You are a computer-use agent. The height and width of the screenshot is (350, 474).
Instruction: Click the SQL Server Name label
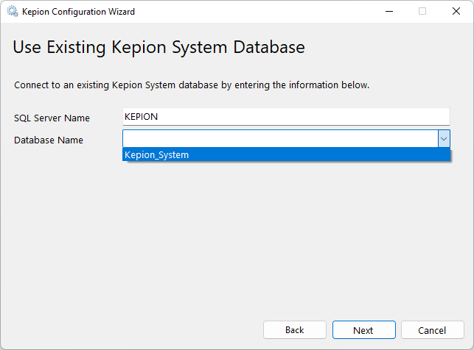52,118
